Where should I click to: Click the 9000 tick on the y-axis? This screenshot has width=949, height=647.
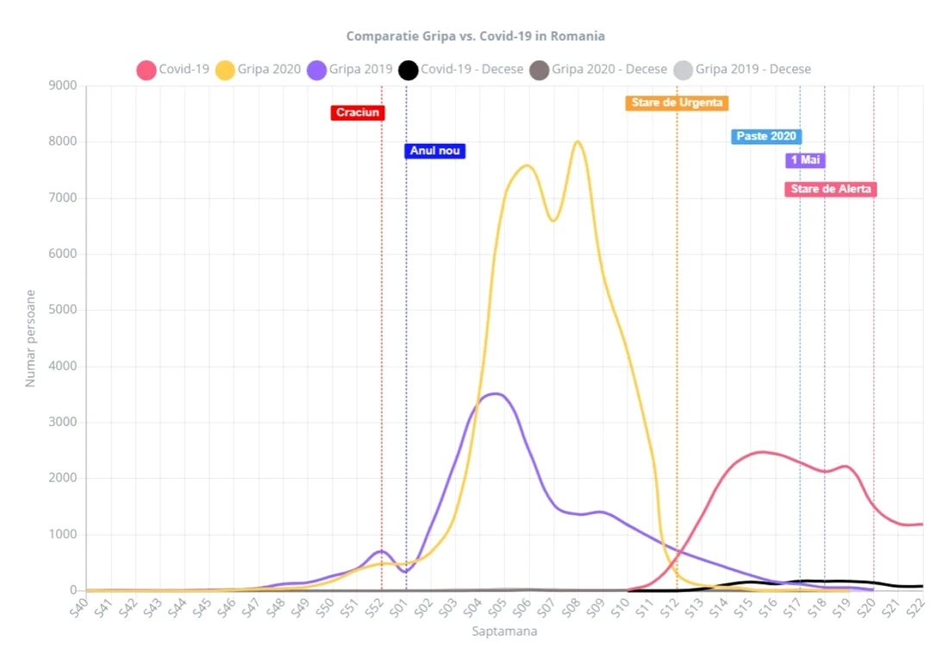62,85
